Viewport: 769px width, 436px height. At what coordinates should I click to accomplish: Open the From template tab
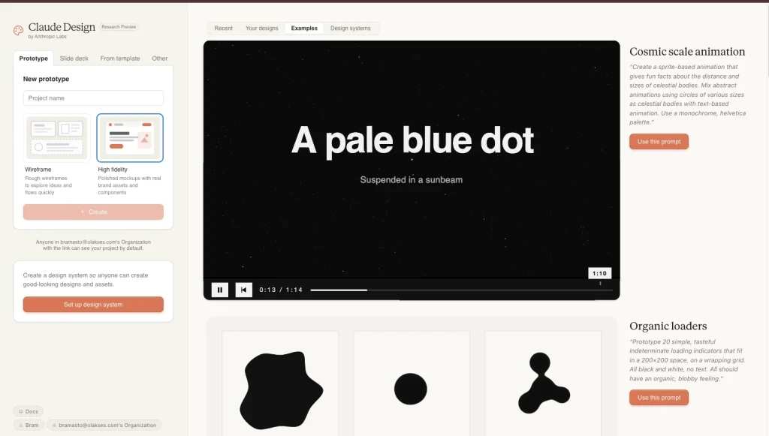tap(120, 59)
